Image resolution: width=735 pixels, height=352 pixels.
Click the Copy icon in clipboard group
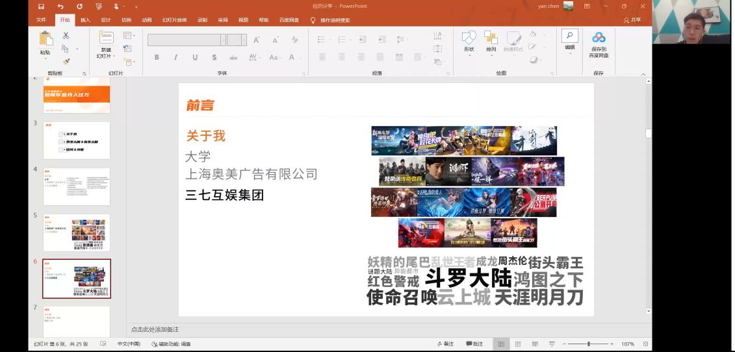(x=65, y=49)
